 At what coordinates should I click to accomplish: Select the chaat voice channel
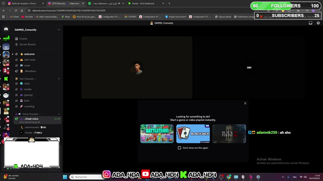click(x=37, y=120)
